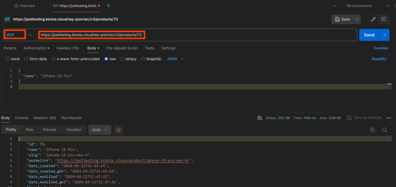The width and height of the screenshot is (396, 187).
Task: Click the Save as example icon
Action: coord(349,118)
